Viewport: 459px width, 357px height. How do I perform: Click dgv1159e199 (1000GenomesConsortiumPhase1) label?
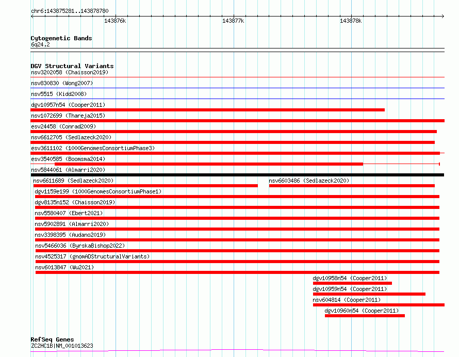pyautogui.click(x=98, y=191)
